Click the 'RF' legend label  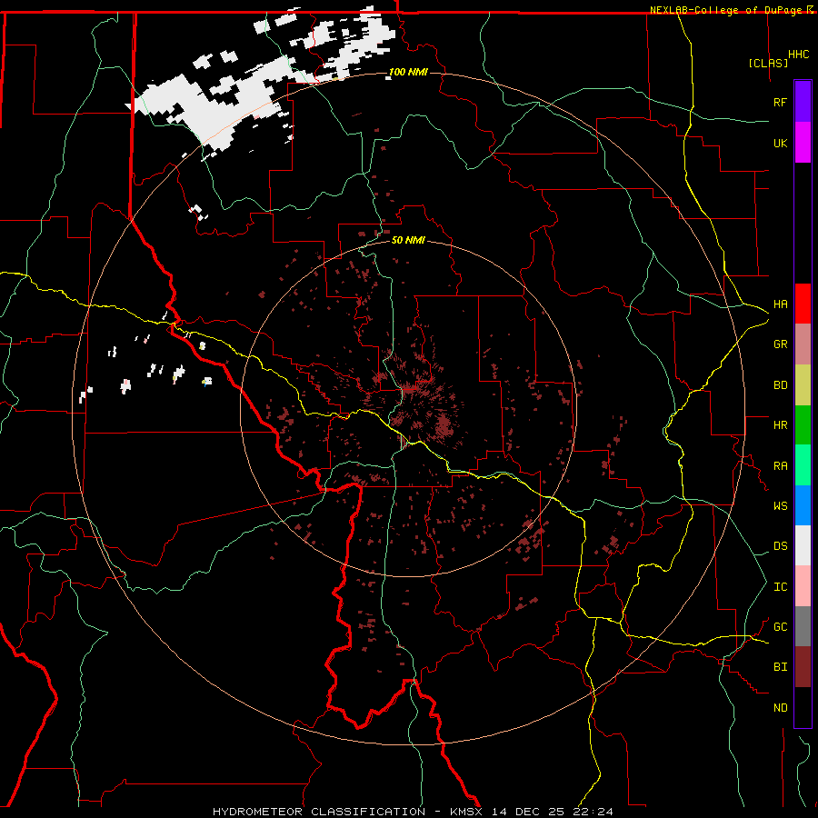(x=780, y=102)
